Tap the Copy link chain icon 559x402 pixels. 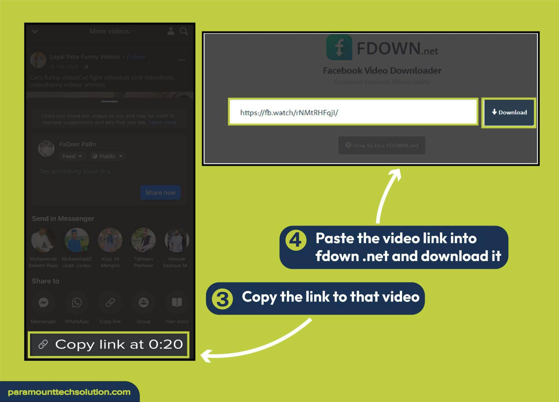point(110,302)
